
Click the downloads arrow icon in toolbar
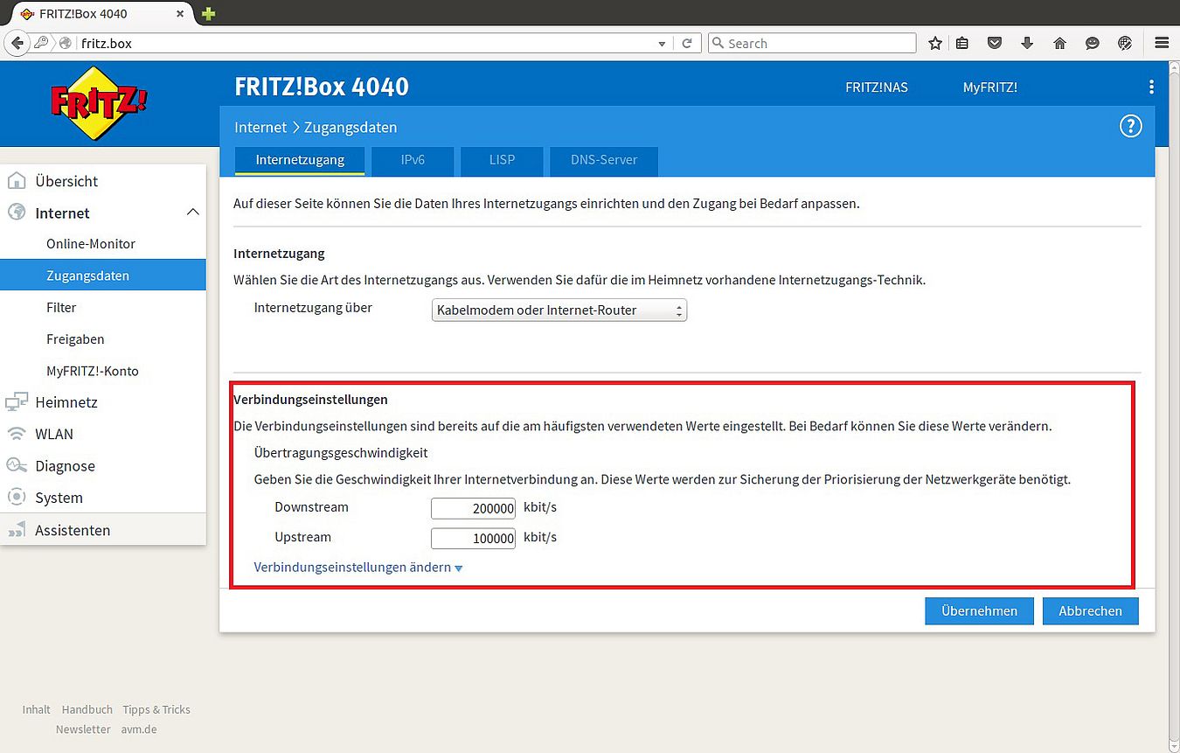point(1027,43)
